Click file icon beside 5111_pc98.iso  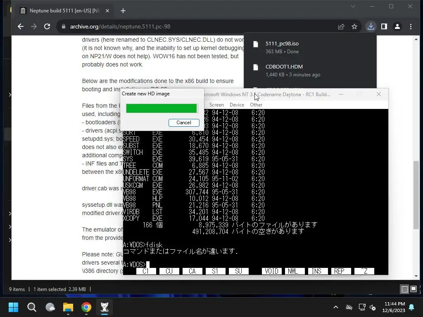coord(256,44)
